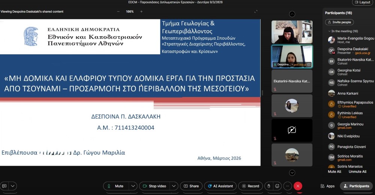This screenshot has height=195, width=375.
Task: Click Invite people button
Action: [x=339, y=22]
